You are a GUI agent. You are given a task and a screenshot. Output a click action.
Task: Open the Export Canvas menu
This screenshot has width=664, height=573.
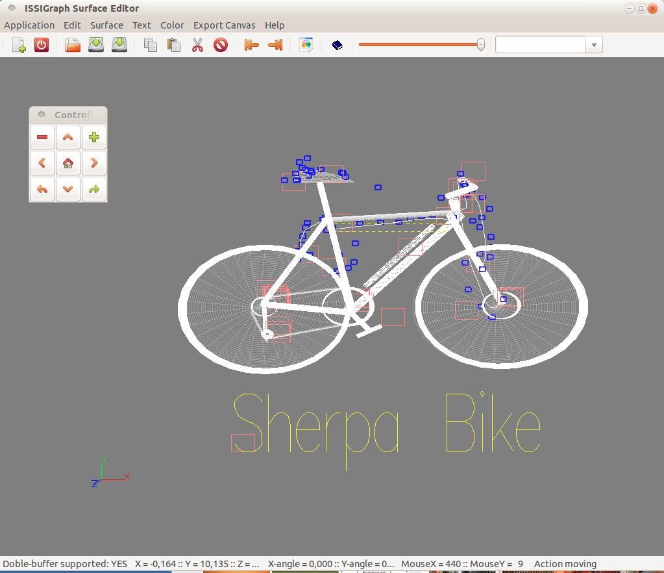pos(224,25)
